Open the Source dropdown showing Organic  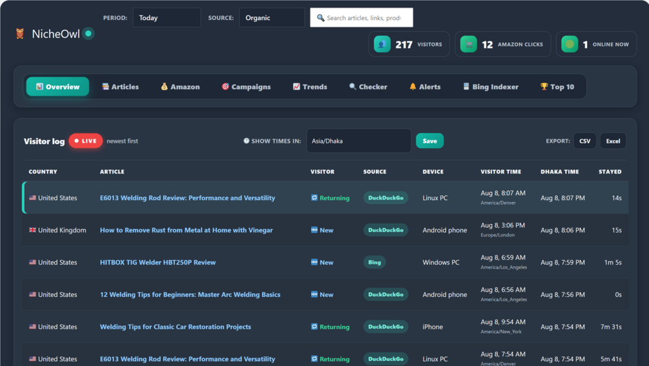(272, 18)
